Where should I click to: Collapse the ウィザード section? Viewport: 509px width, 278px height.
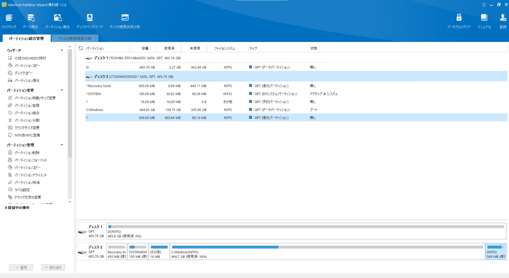(62, 50)
